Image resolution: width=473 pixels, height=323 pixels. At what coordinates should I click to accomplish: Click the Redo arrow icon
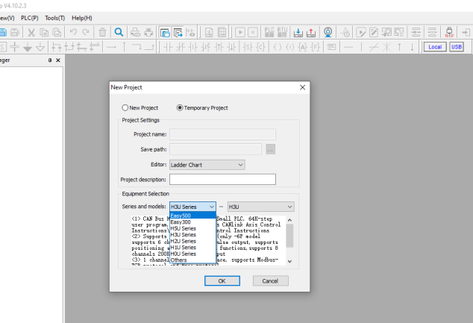tap(86, 32)
